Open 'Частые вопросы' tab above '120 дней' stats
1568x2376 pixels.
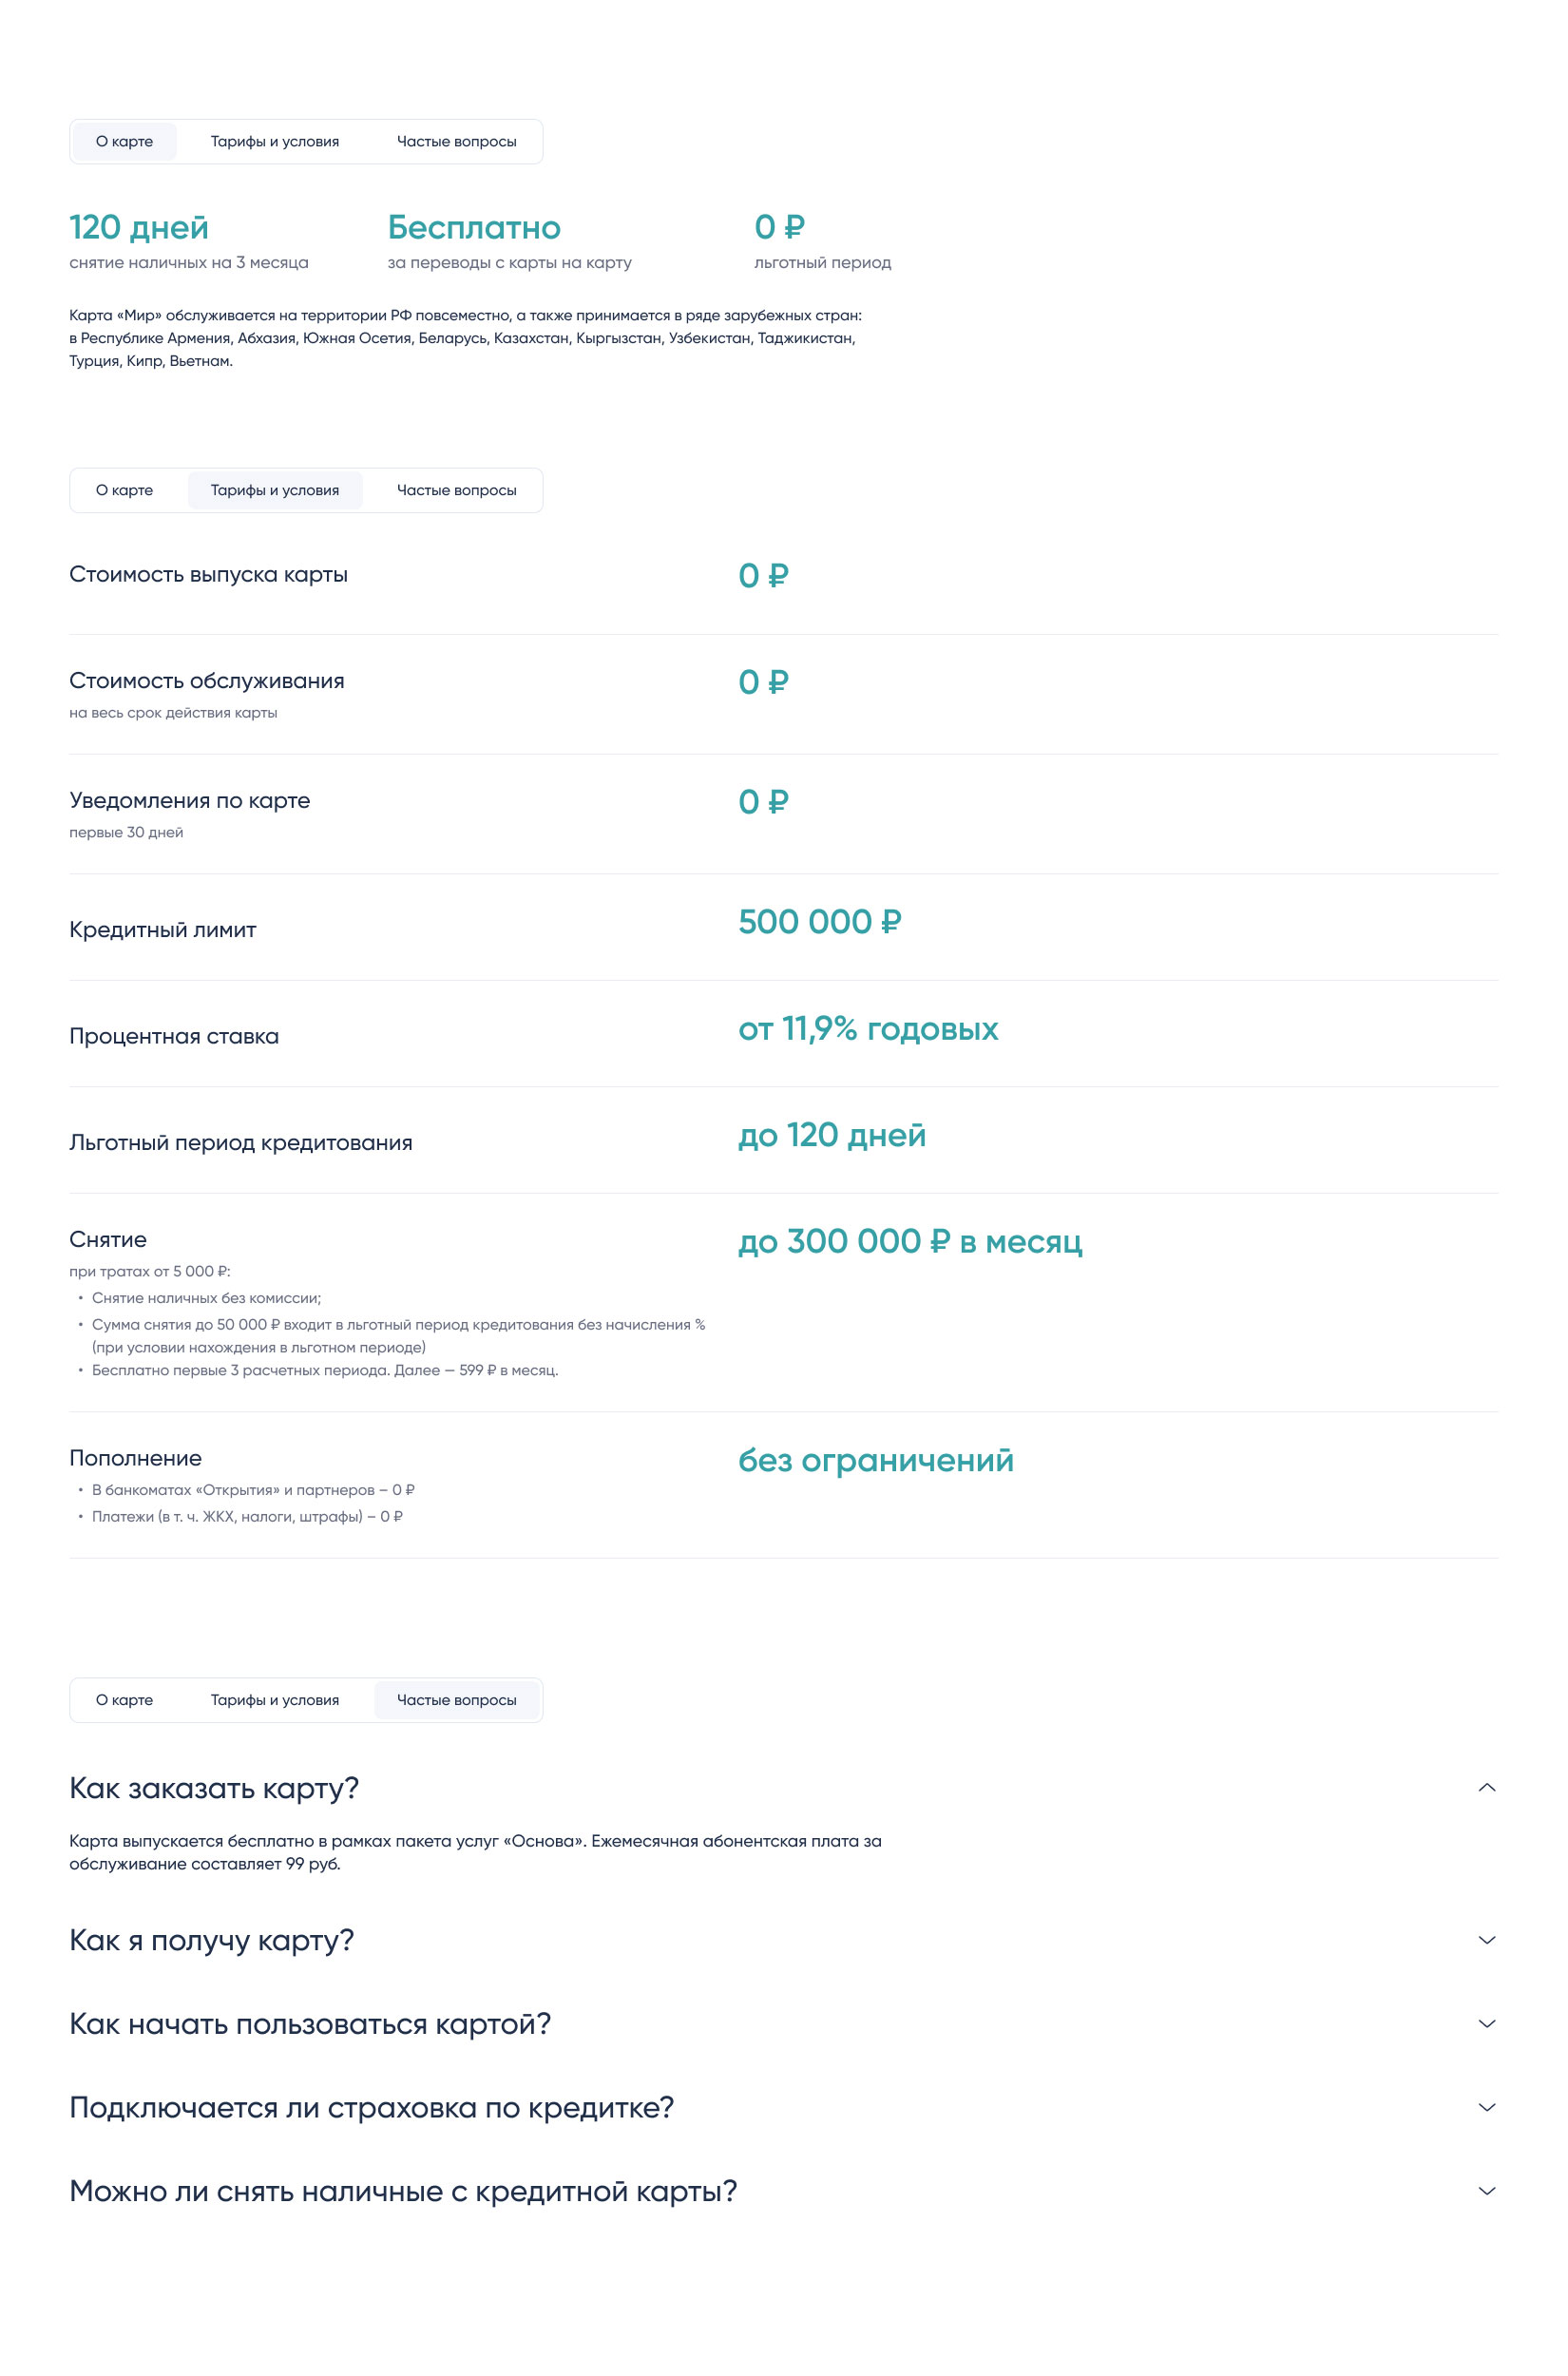pyautogui.click(x=456, y=142)
